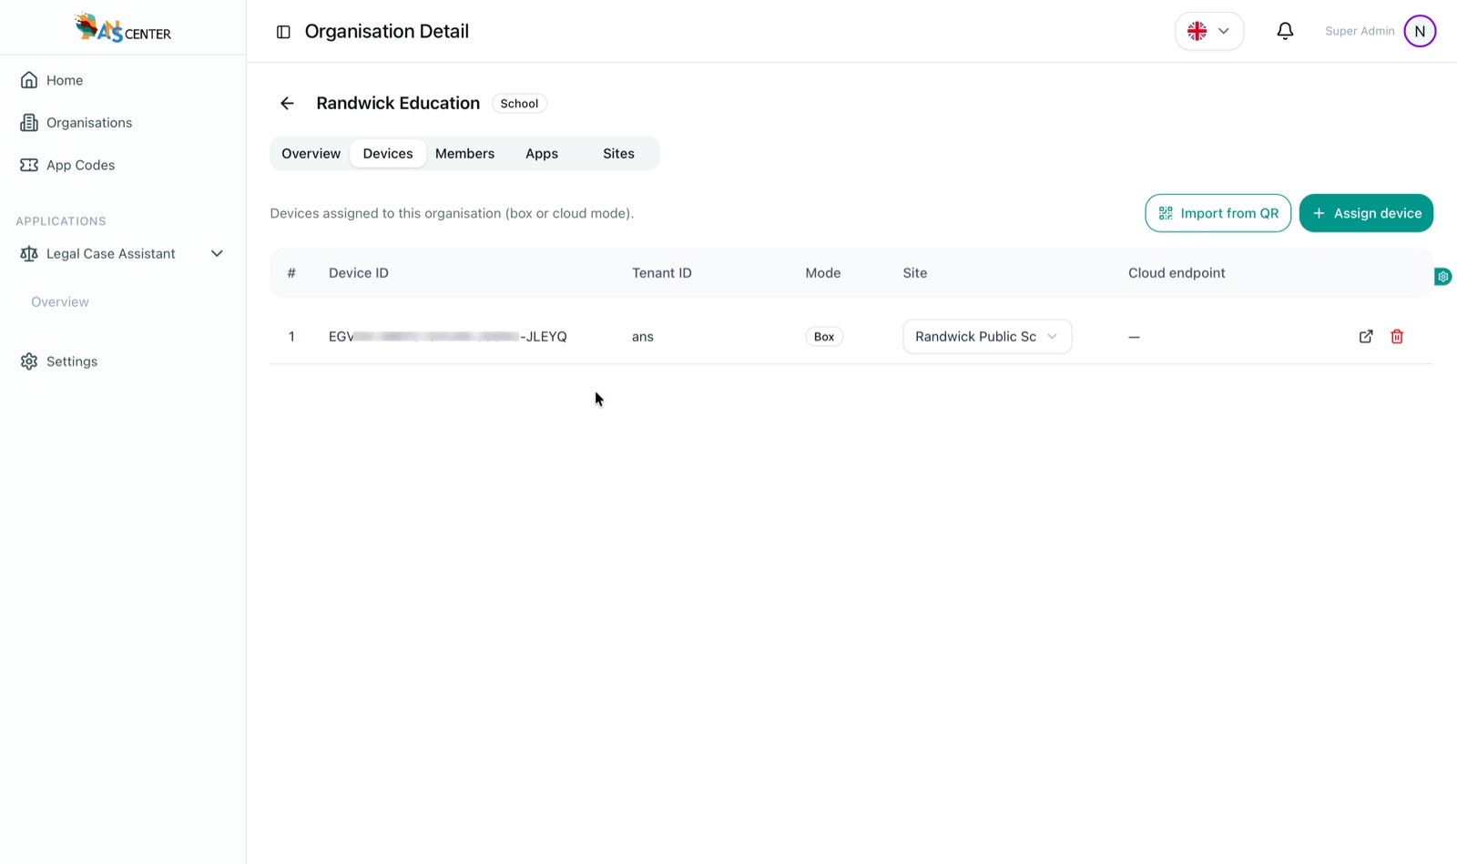Click the Assign device button

point(1366,213)
